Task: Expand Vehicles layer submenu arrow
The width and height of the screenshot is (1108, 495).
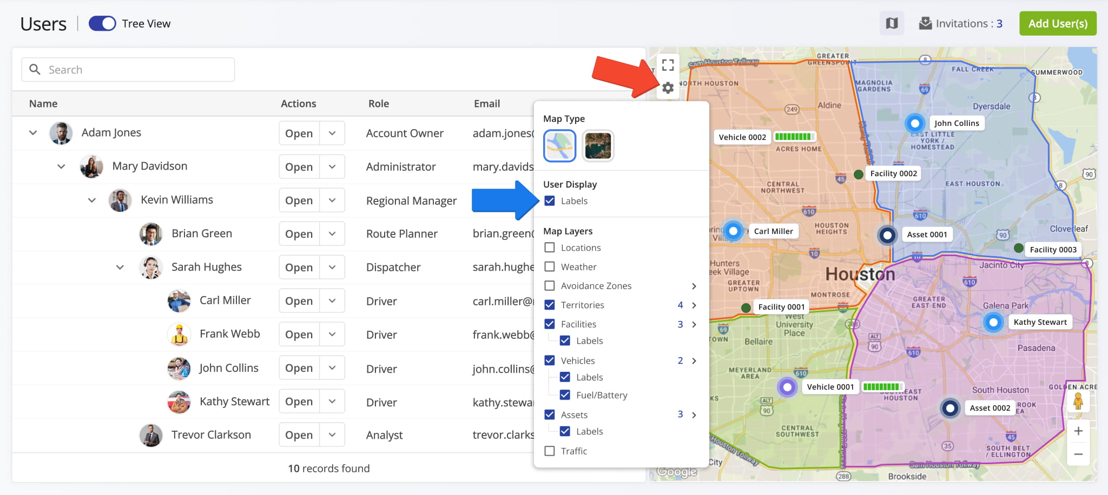Action: tap(694, 360)
